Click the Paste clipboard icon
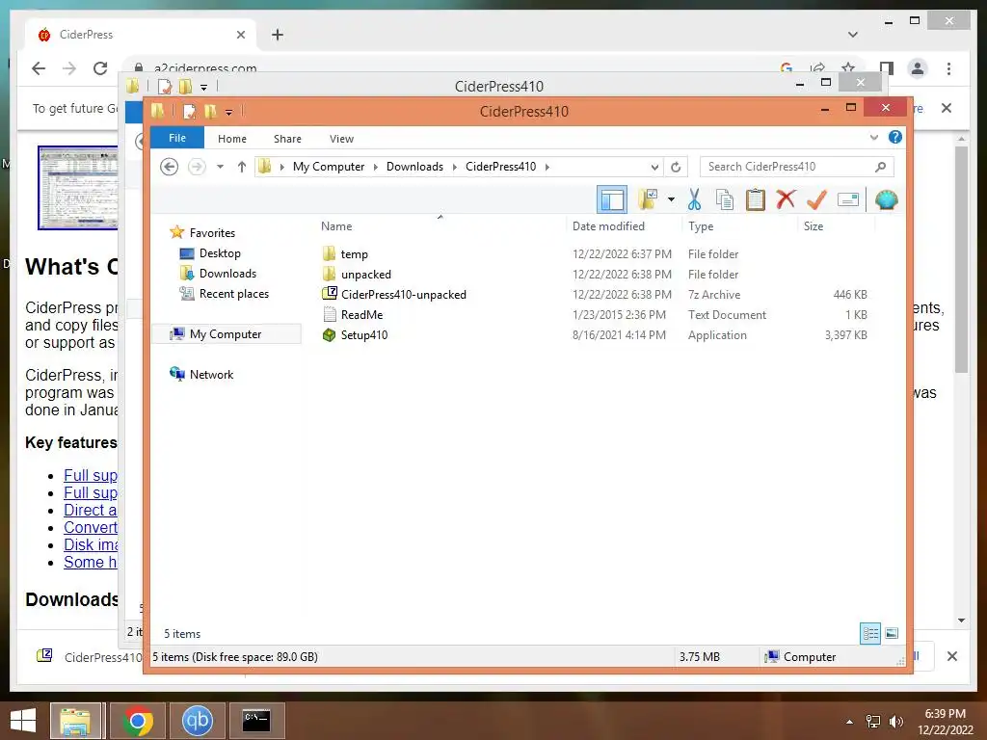 (755, 200)
